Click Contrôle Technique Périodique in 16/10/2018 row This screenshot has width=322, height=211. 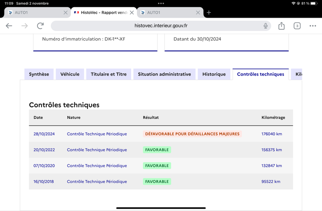coord(97,182)
